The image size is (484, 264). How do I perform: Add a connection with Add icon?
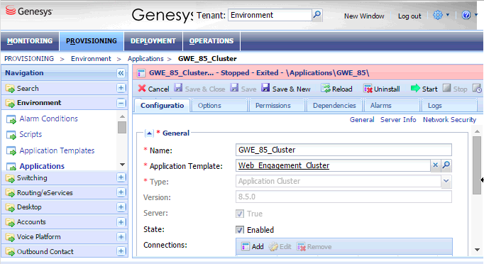[246, 246]
